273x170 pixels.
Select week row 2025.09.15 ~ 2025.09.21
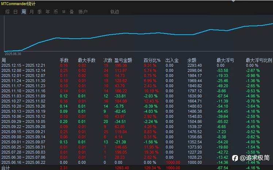136,132
